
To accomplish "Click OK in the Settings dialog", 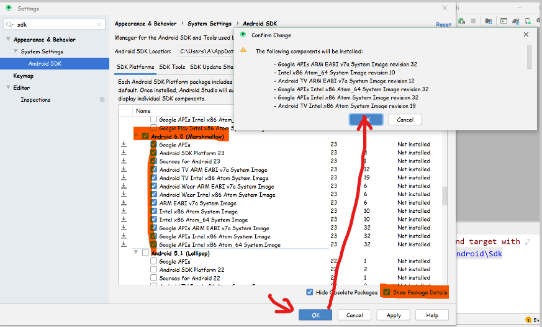I will coord(315,315).
